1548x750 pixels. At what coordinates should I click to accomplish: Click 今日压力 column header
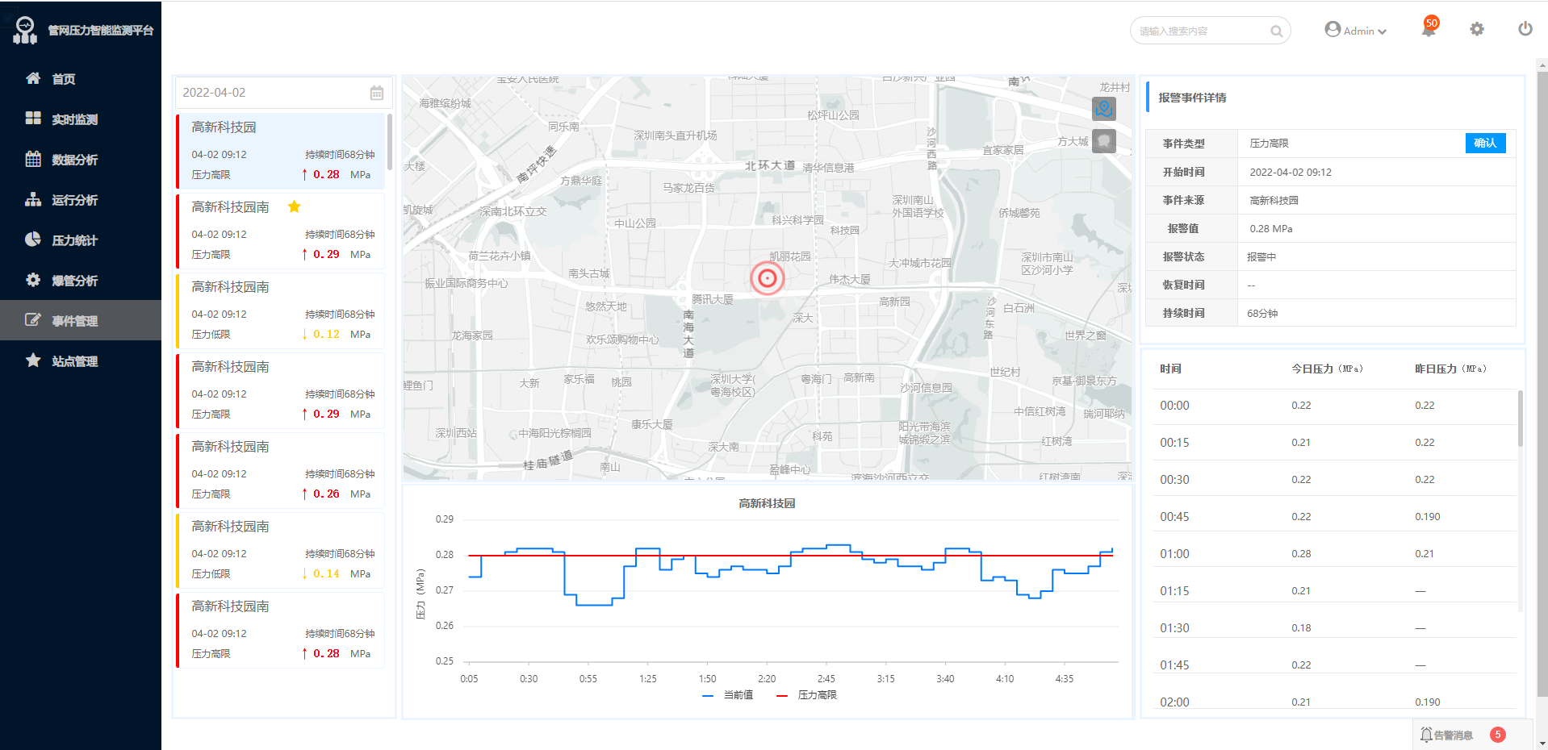(x=1327, y=369)
